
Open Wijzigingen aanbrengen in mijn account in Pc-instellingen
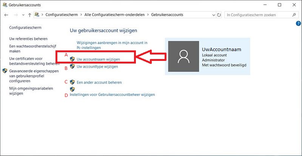coord(112,45)
